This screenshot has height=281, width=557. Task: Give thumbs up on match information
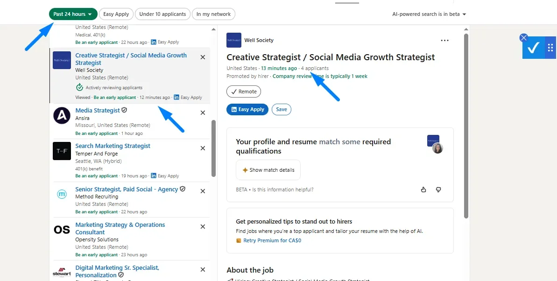click(x=423, y=190)
